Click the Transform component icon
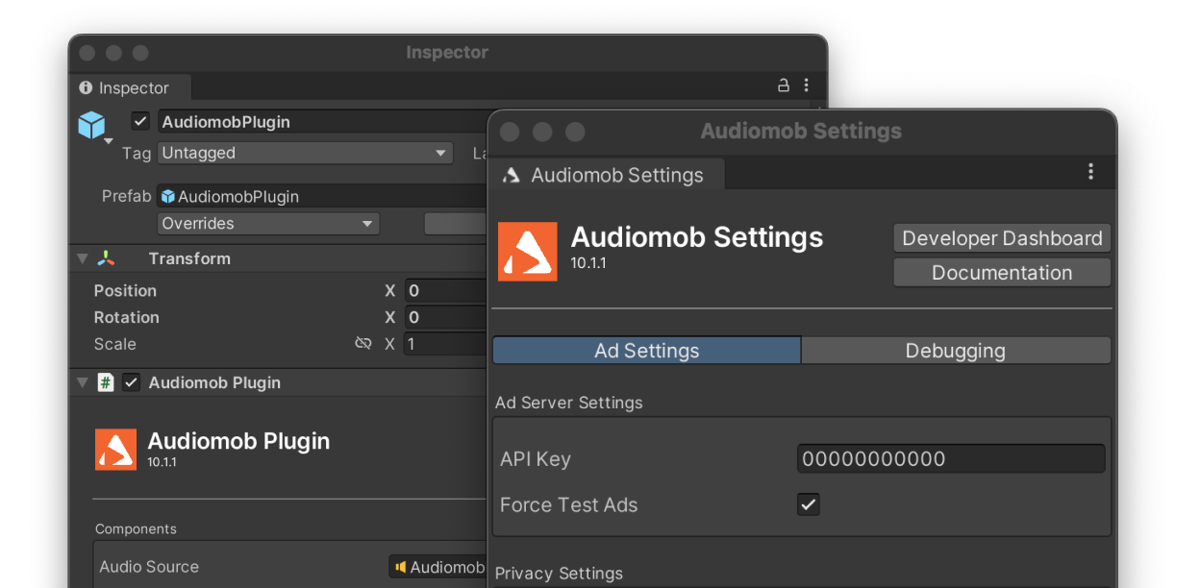The image size is (1200, 588). tap(107, 258)
